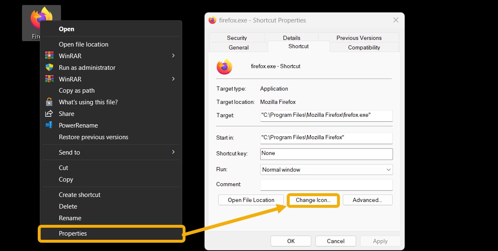Click the Target path input field
The width and height of the screenshot is (498, 251).
[326, 116]
